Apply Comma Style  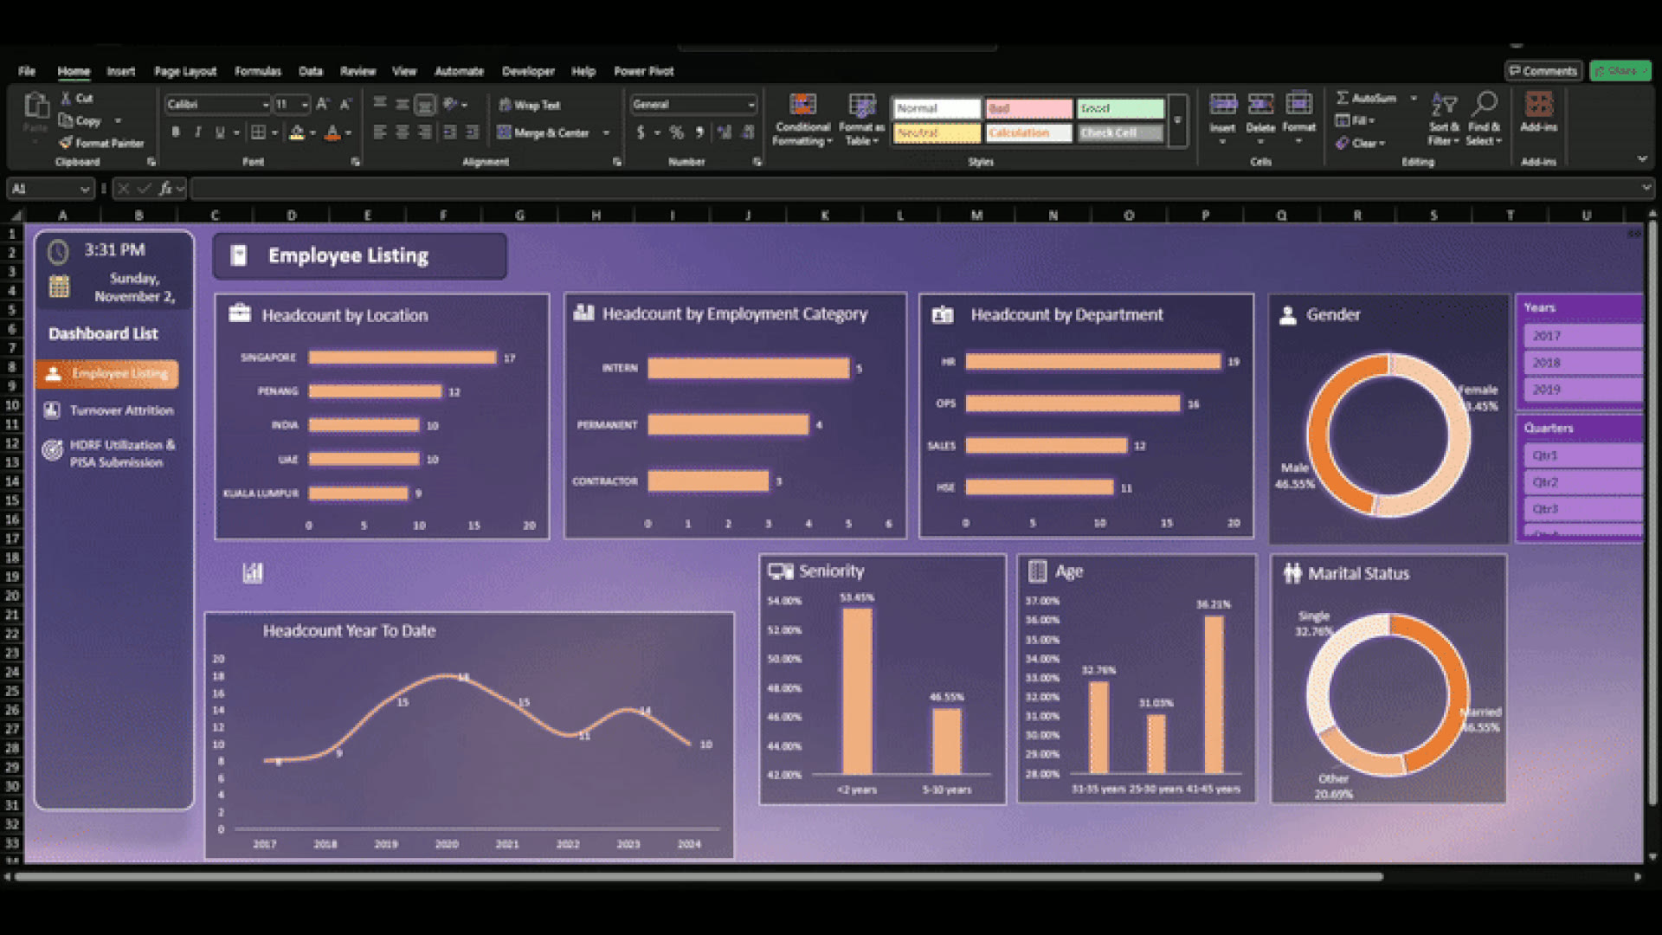(699, 132)
